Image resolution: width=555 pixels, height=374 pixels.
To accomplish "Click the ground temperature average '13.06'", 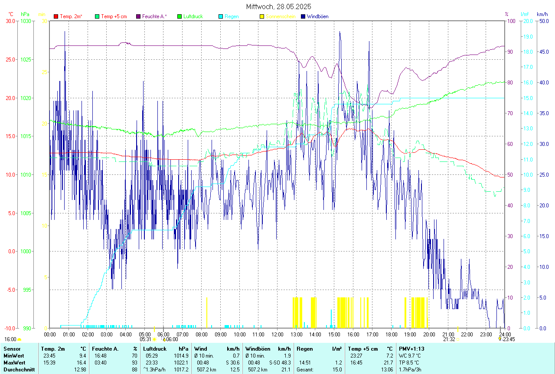I will tap(387, 370).
